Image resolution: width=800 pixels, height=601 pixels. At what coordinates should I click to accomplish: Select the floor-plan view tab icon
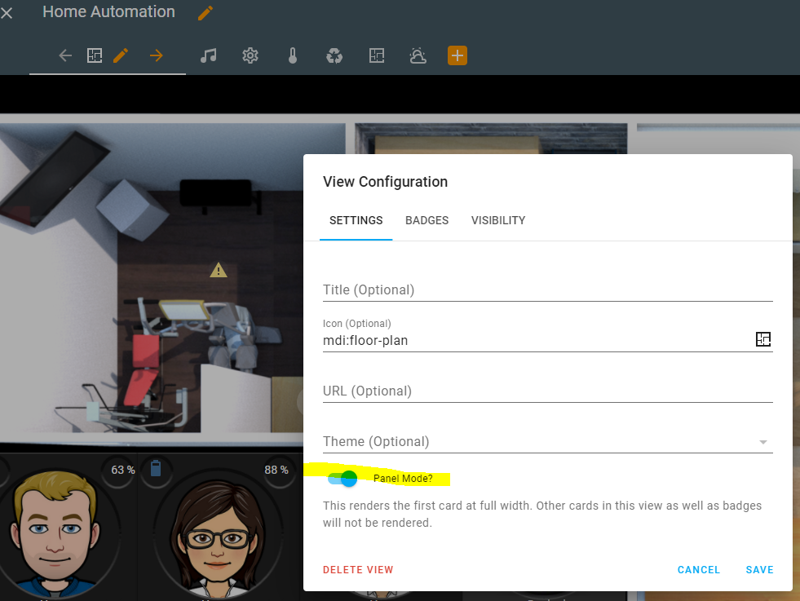click(95, 55)
